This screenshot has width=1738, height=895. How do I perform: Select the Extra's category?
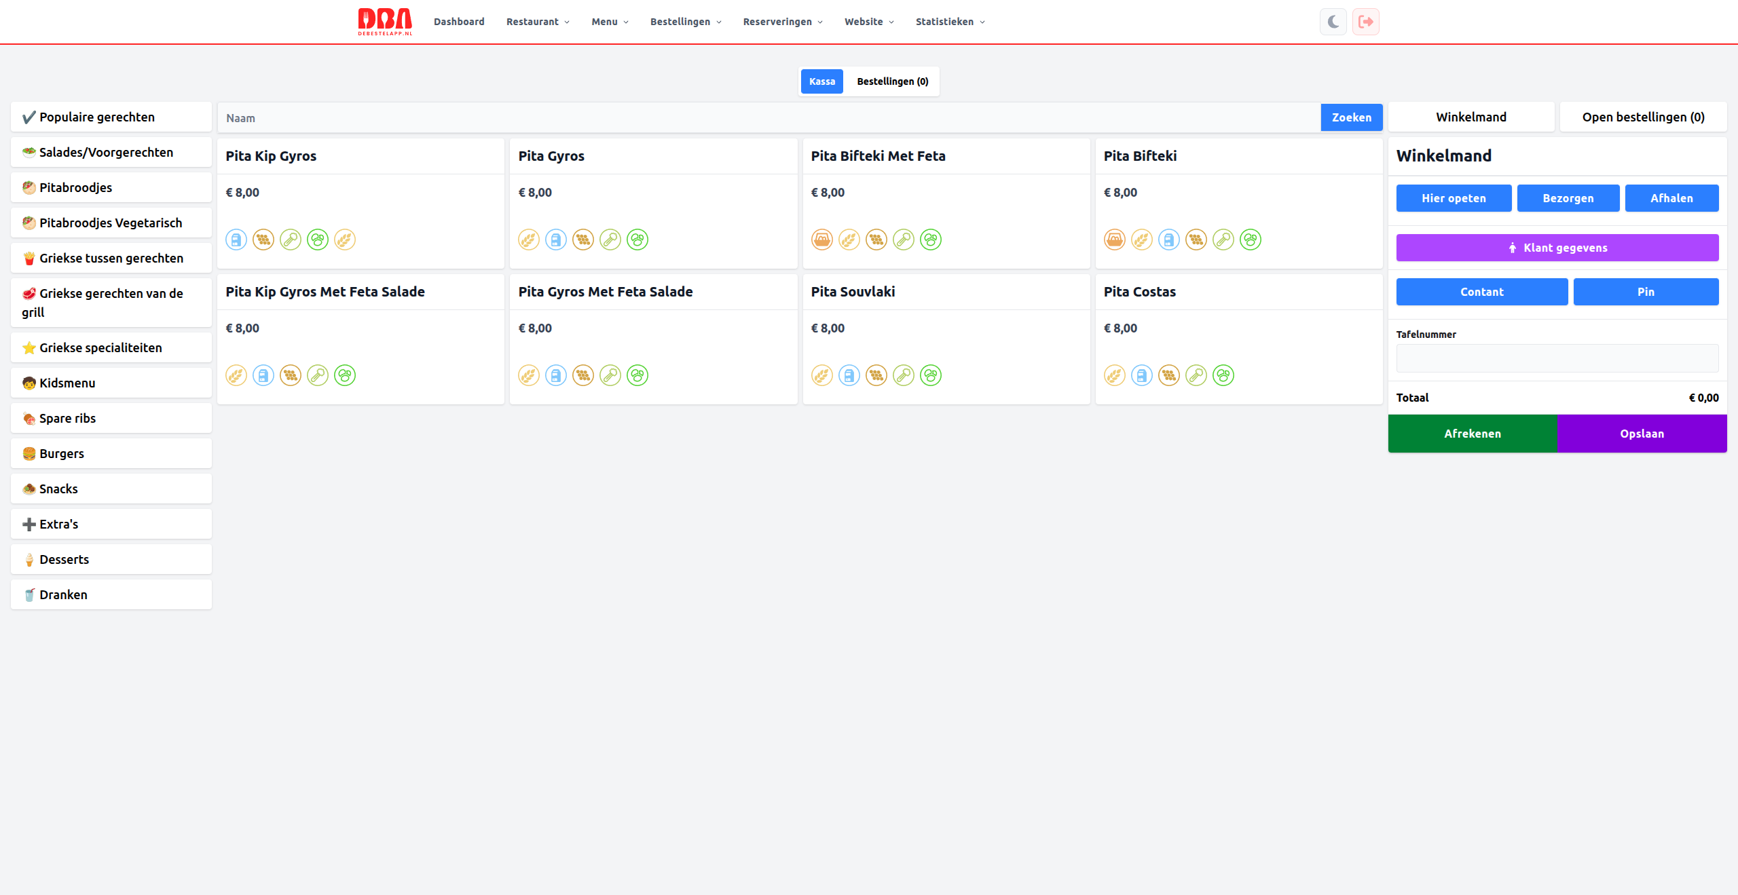coord(111,525)
